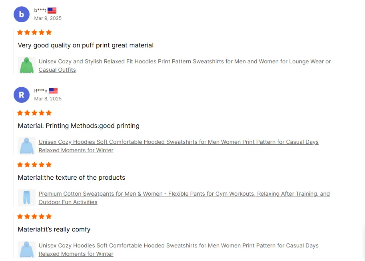Click the purple "R" user avatar
Viewport: 365px width, 261px height.
click(x=22, y=95)
